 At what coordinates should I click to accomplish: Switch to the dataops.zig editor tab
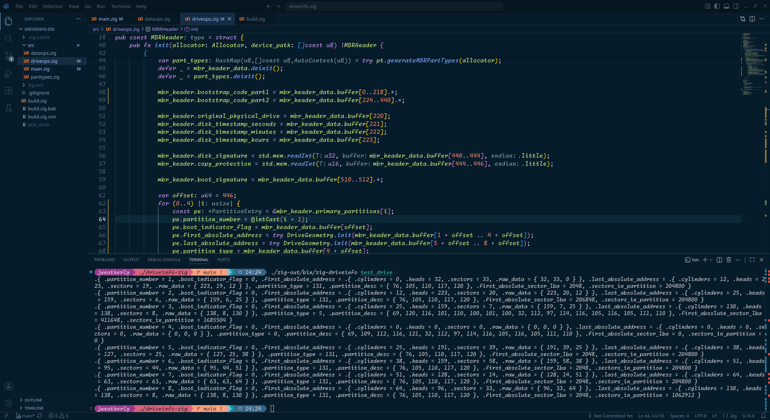click(x=157, y=19)
